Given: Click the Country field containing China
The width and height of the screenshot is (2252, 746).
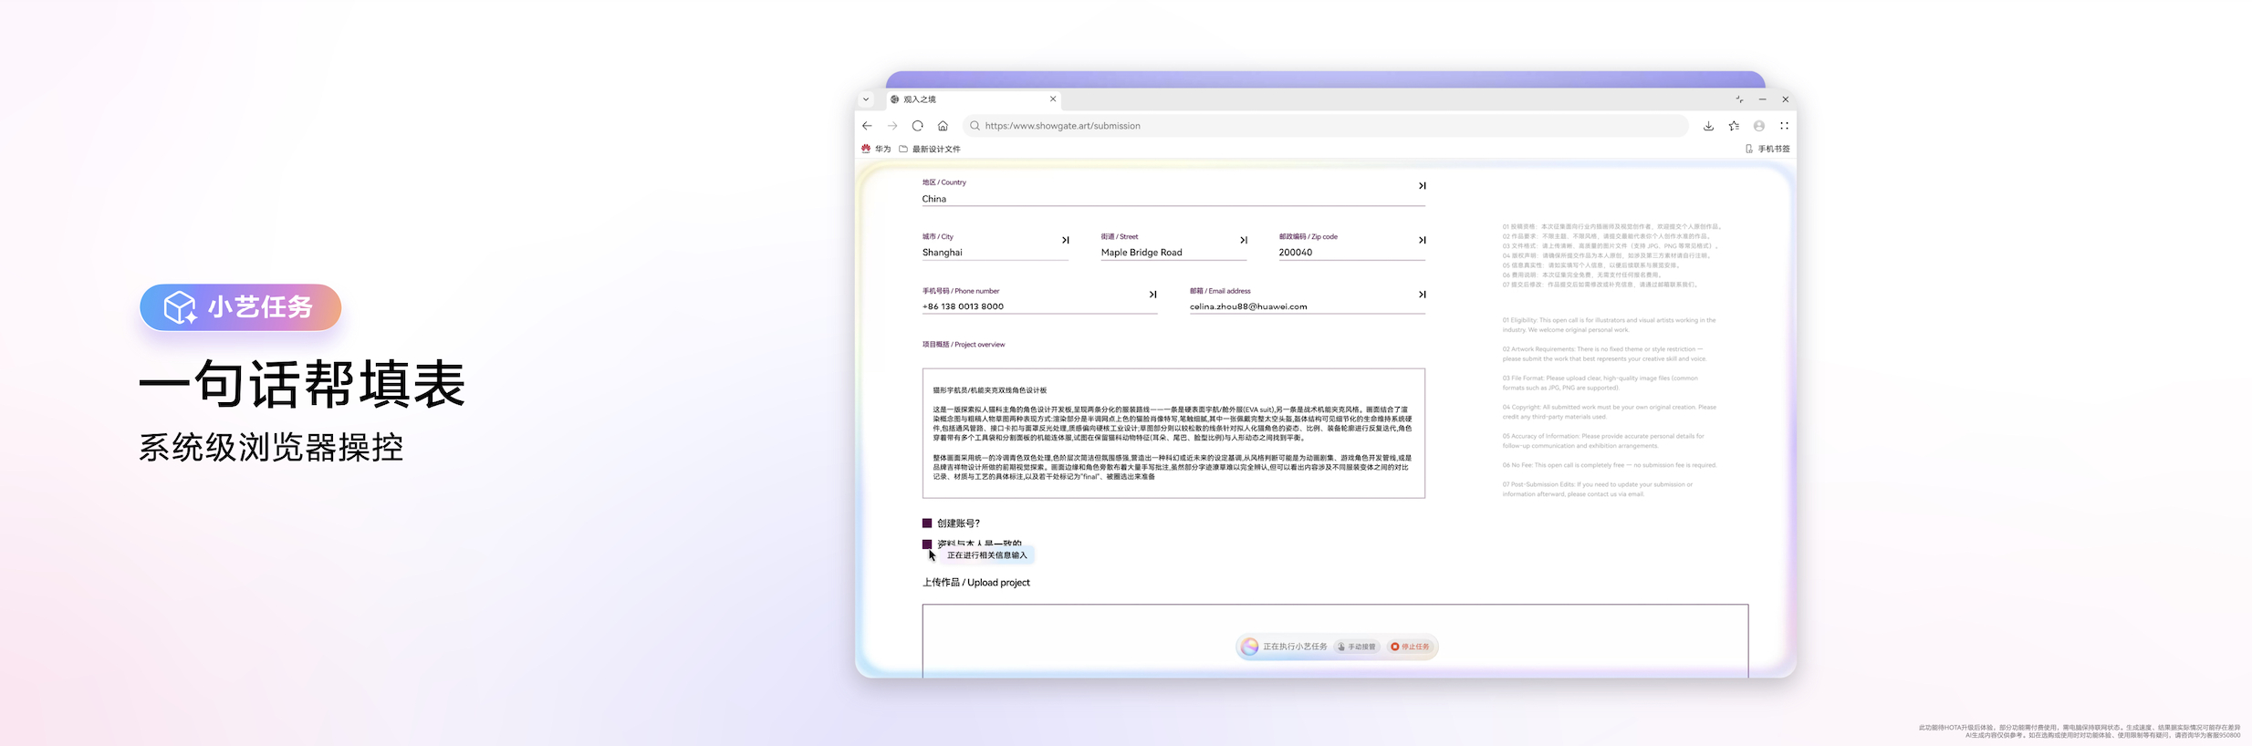Looking at the screenshot, I should [x=1173, y=199].
